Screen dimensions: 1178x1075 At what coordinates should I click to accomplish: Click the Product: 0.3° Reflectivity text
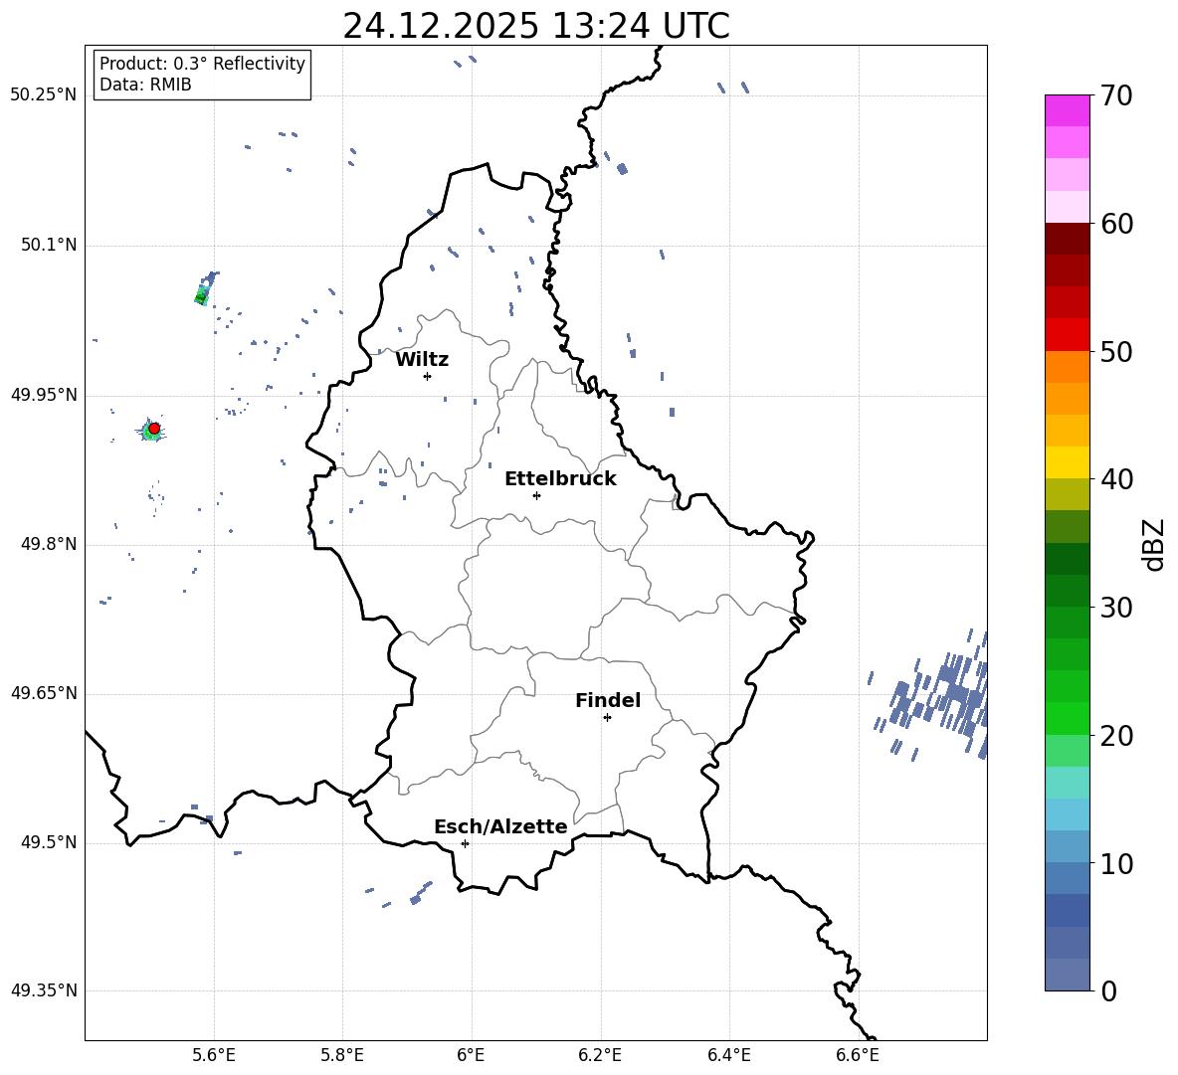pos(202,63)
